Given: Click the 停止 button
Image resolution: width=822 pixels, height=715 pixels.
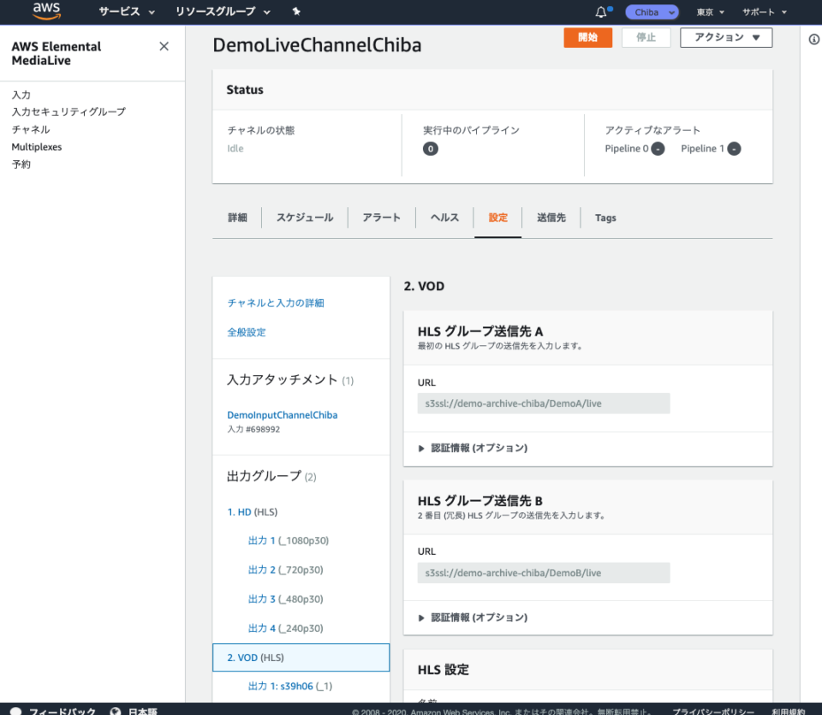Looking at the screenshot, I should coord(646,38).
